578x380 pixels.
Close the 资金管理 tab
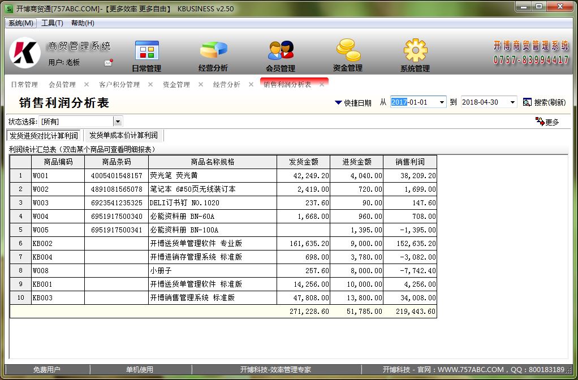[201, 84]
